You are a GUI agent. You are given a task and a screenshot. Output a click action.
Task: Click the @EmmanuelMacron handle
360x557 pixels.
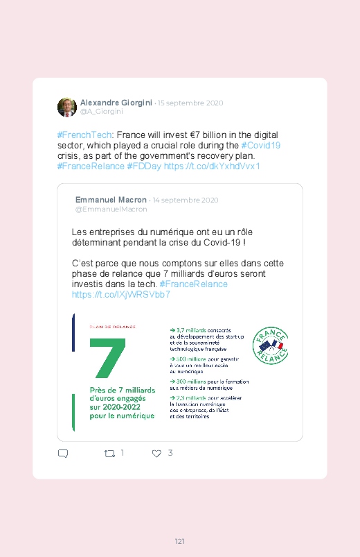[x=111, y=209]
